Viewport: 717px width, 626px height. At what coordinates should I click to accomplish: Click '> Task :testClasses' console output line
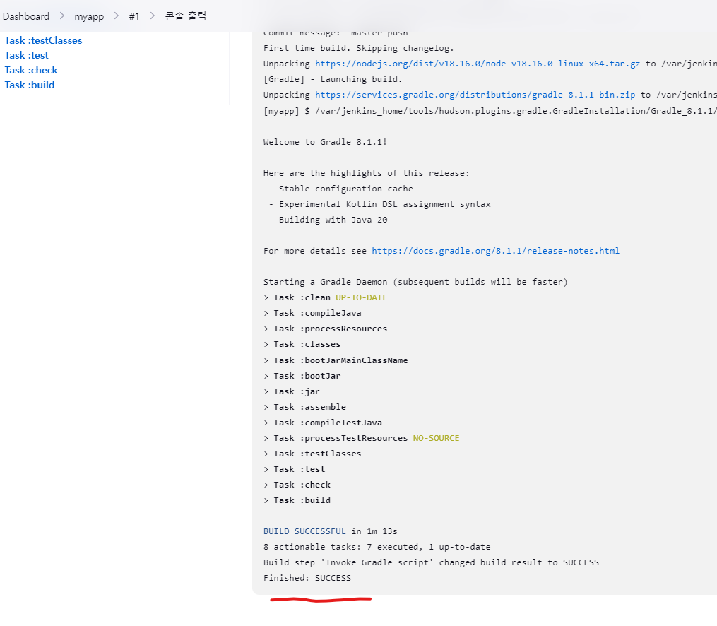(312, 454)
